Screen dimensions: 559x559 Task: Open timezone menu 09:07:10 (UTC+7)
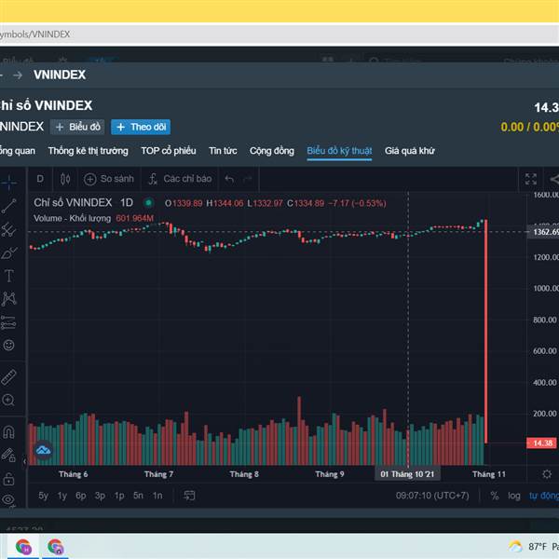[x=432, y=496]
